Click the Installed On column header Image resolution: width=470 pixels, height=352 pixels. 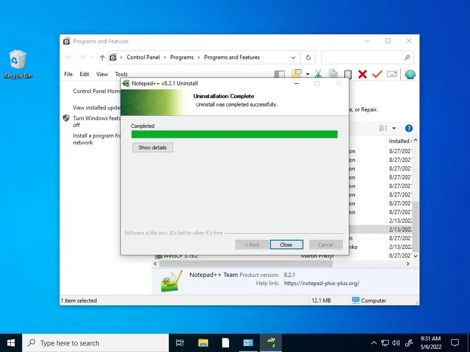[399, 141]
